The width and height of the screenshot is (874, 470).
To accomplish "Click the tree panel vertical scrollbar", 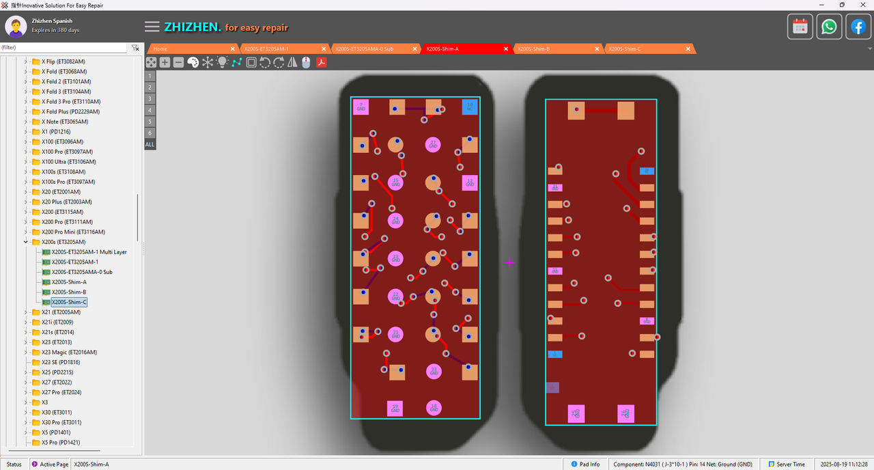I will (139, 217).
